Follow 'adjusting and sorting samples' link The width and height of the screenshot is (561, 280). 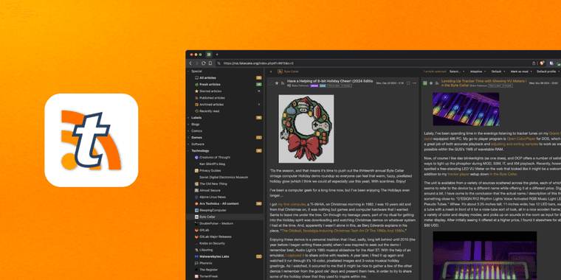coord(514,144)
